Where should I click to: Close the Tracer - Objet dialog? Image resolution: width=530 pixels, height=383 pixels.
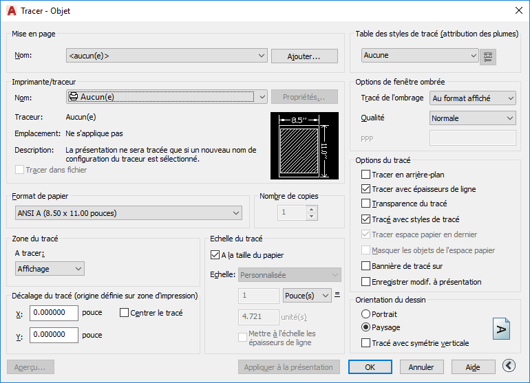tap(519, 10)
